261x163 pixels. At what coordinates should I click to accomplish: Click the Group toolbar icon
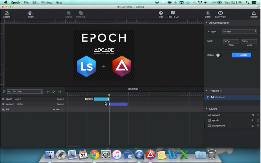tap(69, 14)
